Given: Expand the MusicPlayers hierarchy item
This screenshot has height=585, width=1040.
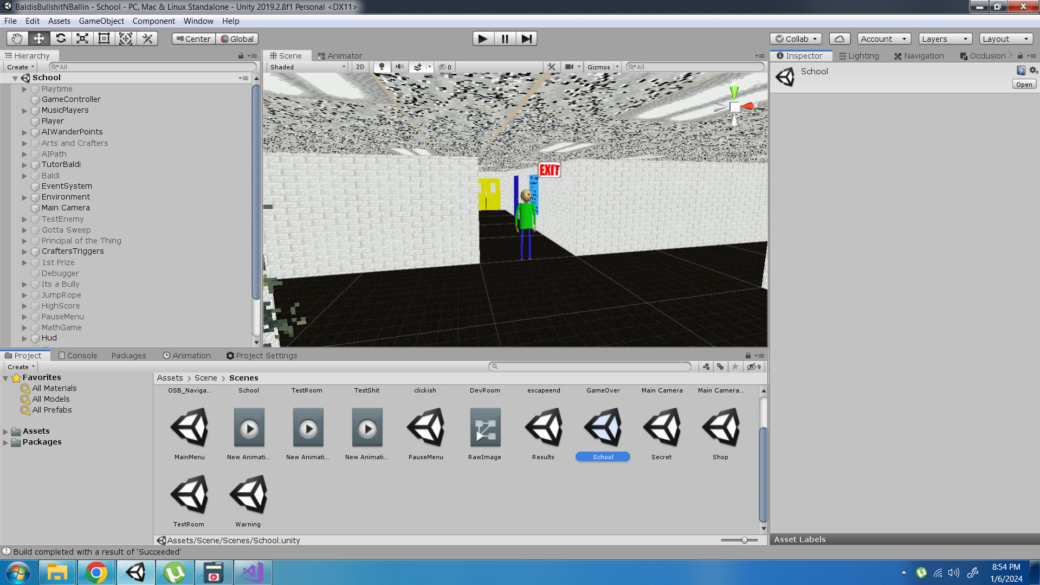Looking at the screenshot, I should [x=24, y=111].
